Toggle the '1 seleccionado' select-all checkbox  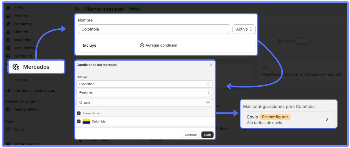click(79, 113)
